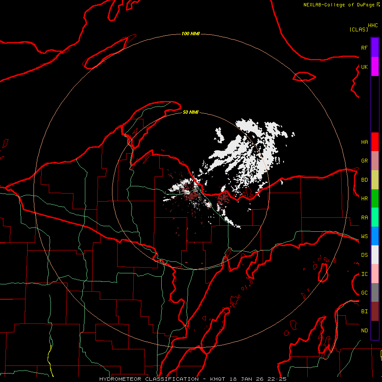Click the HA red legend swatch

point(375,142)
